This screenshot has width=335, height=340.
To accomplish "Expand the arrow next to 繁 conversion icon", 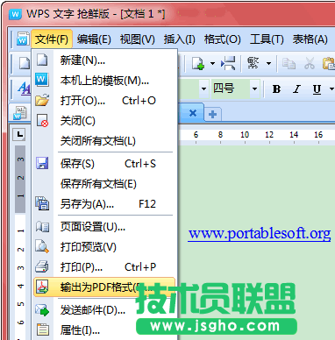I will 268,63.
